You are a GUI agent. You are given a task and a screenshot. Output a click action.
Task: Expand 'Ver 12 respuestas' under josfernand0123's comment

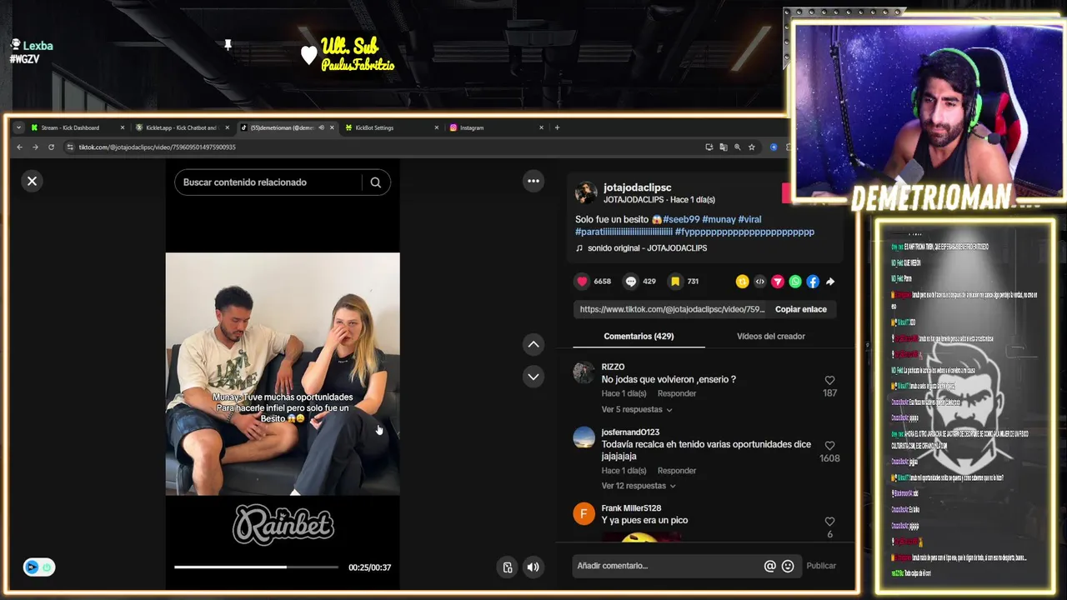coord(639,486)
